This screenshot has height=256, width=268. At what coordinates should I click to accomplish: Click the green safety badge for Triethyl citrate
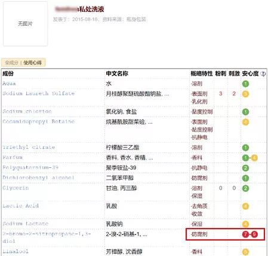tap(245, 148)
